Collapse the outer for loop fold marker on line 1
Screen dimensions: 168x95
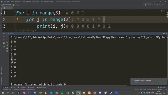14,13
